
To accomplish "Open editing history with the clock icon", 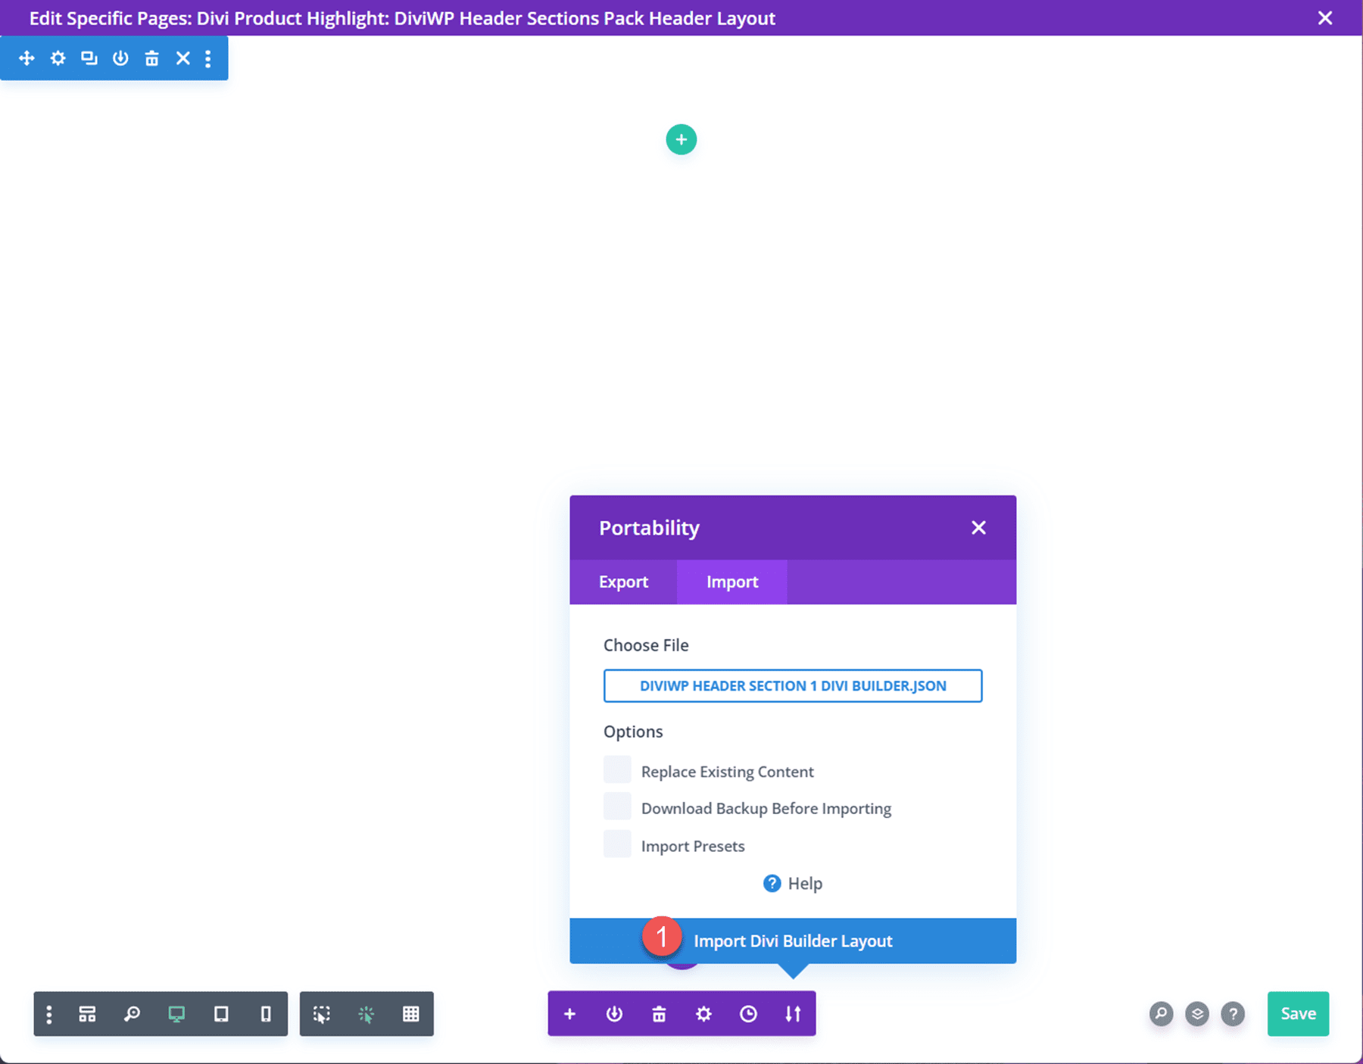I will [x=749, y=1013].
